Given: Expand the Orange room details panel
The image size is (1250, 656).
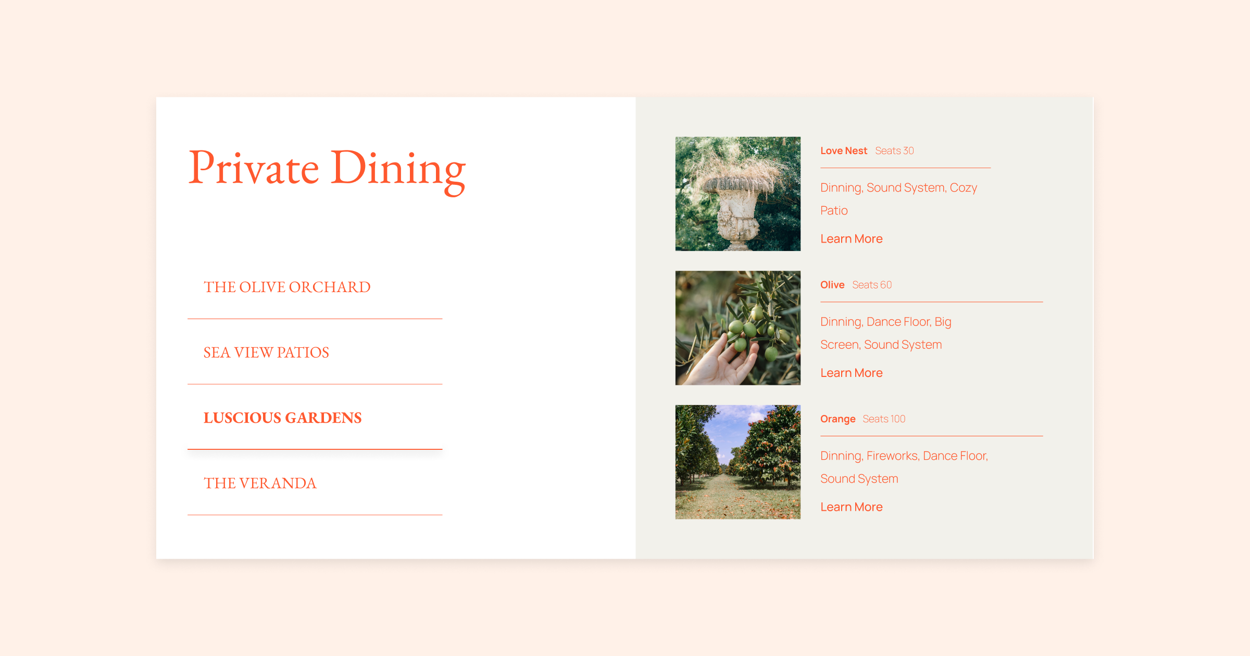Looking at the screenshot, I should pyautogui.click(x=851, y=507).
